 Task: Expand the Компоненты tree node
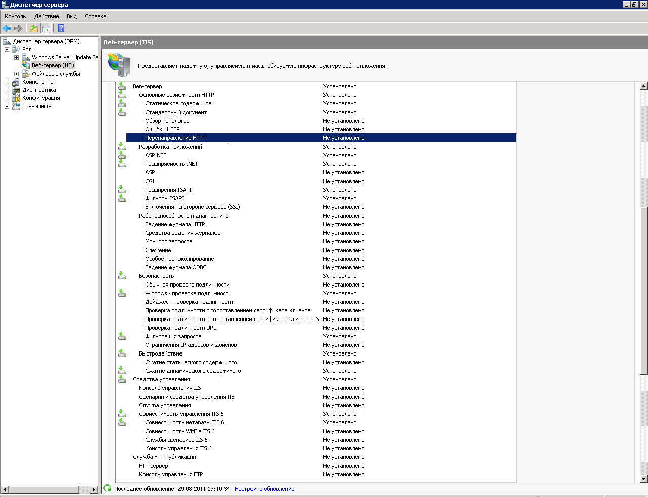(7, 82)
